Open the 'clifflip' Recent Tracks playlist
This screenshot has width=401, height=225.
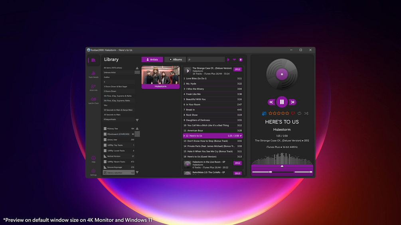[x=119, y=162]
